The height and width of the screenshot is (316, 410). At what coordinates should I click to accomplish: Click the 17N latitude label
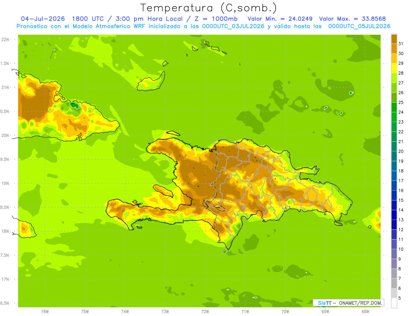pos(6,279)
